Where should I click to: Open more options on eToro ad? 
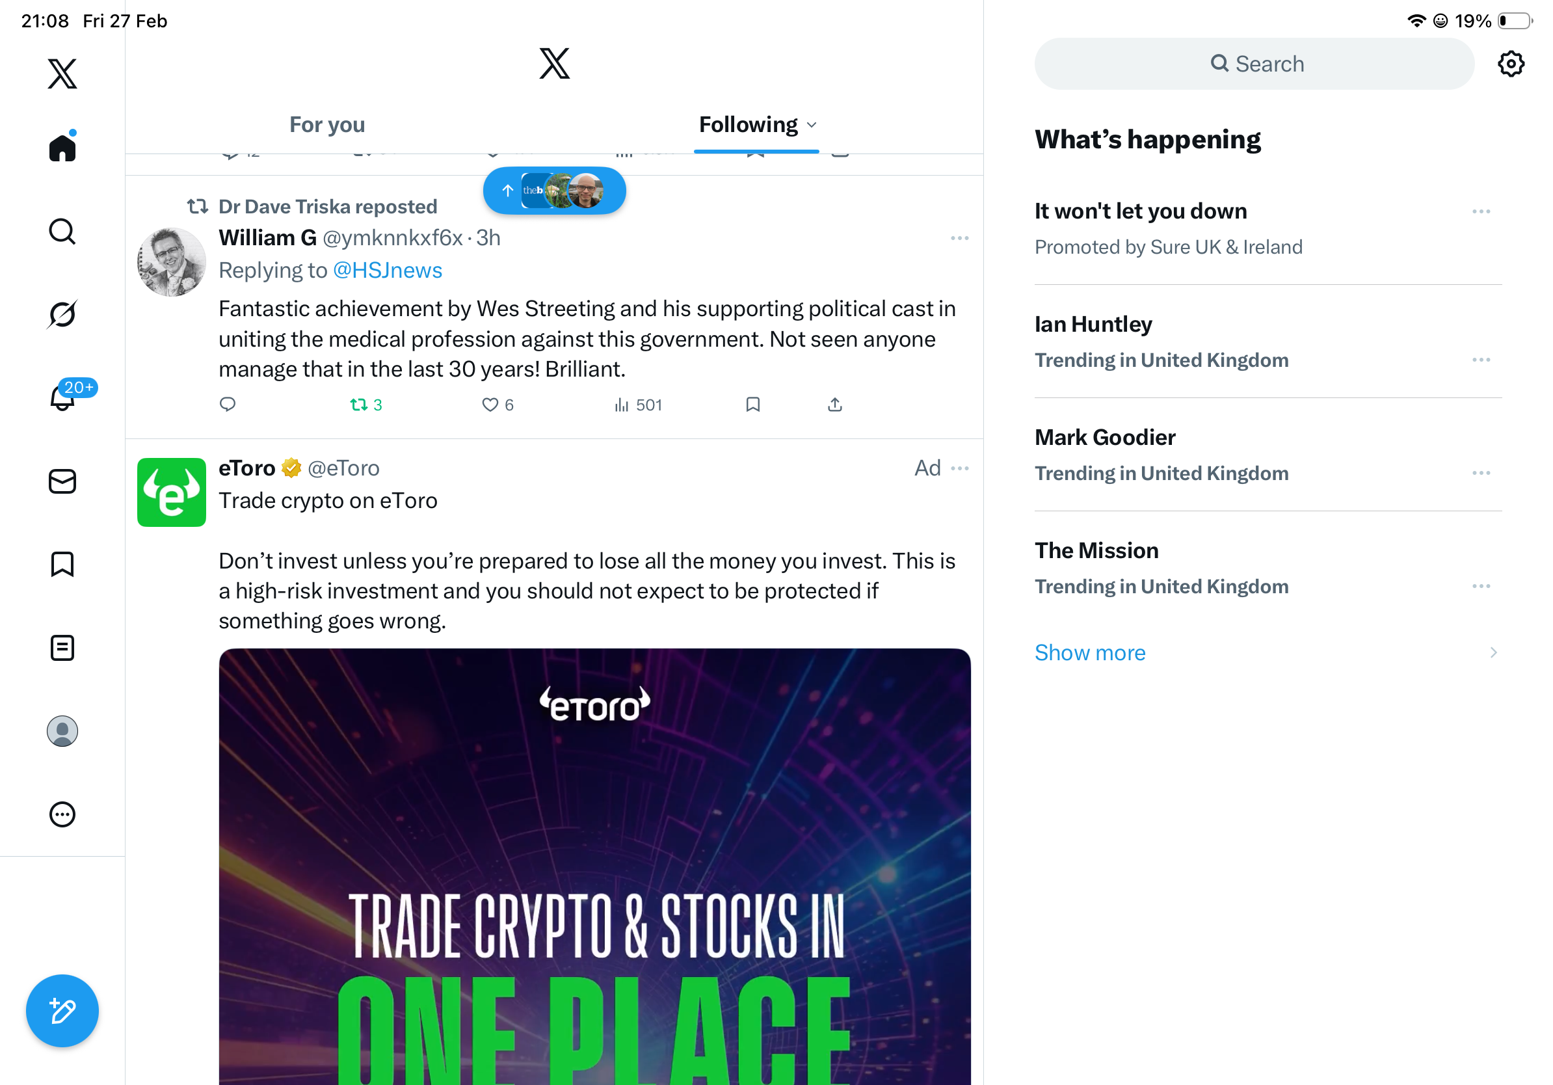coord(959,468)
